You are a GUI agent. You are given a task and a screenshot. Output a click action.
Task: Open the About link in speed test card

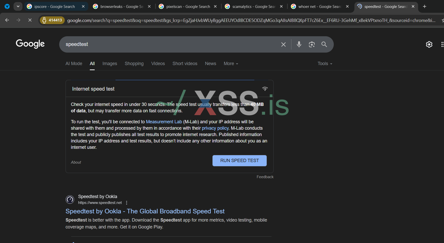tap(76, 162)
